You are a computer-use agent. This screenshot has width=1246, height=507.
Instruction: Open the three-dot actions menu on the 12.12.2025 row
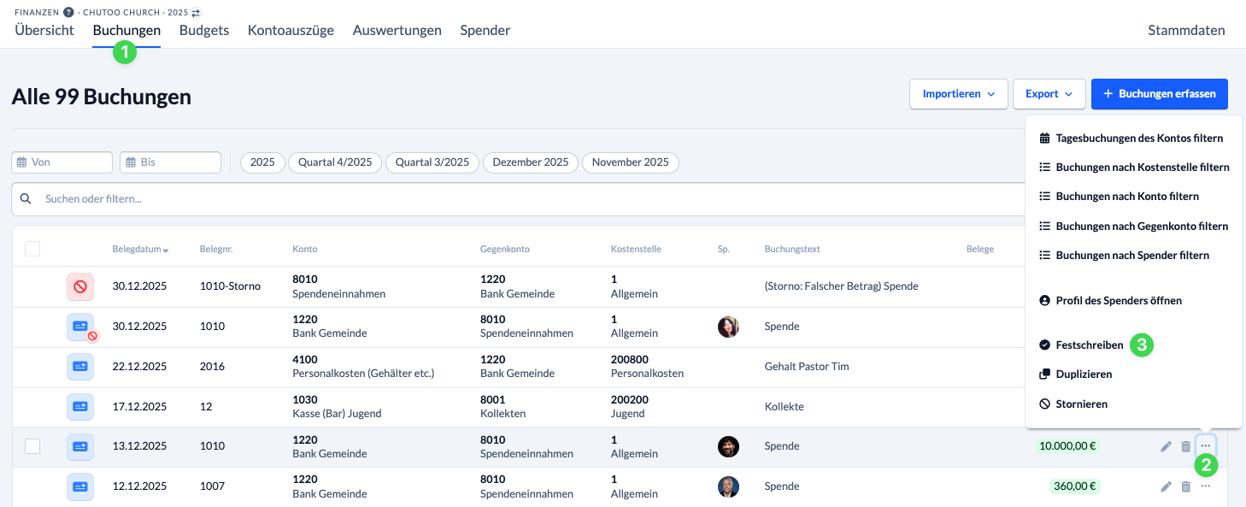[1206, 486]
